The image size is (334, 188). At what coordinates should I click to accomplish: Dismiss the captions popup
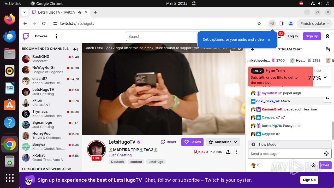click(x=269, y=40)
